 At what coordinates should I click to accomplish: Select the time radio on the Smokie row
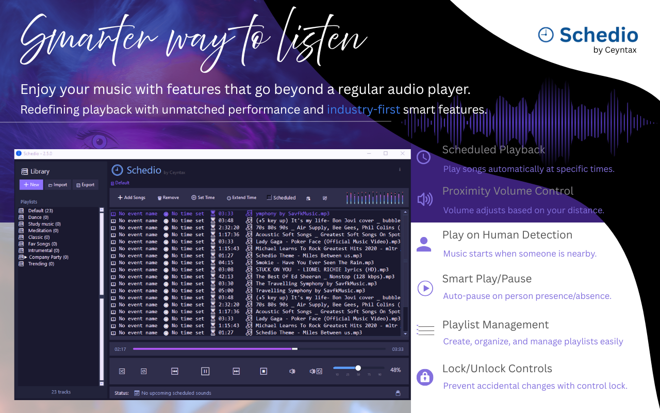click(x=166, y=263)
